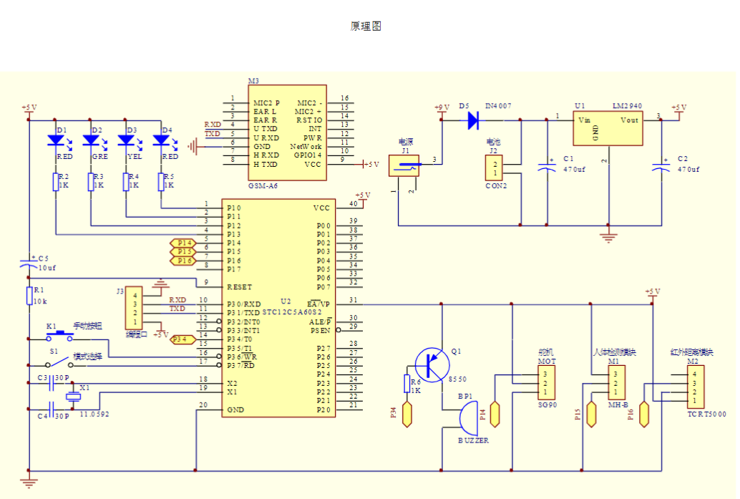This screenshot has height=499, width=740.
Task: Click the MH-B label
Action: pyautogui.click(x=618, y=405)
